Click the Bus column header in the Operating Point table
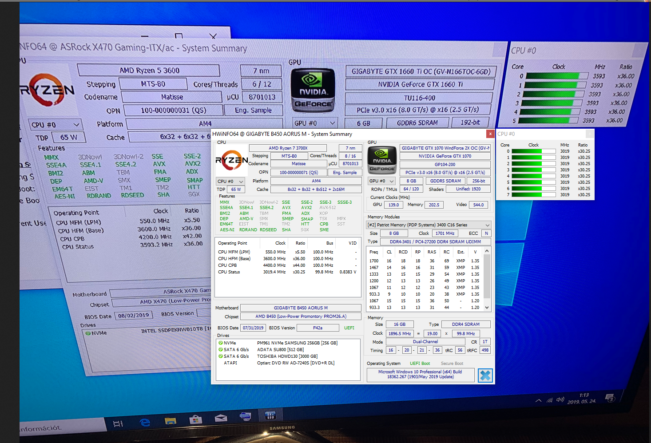Image resolution: width=651 pixels, height=443 pixels. pyautogui.click(x=329, y=243)
